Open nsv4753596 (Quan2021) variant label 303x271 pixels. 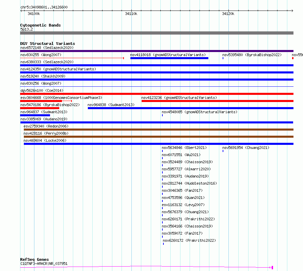(x=183, y=198)
